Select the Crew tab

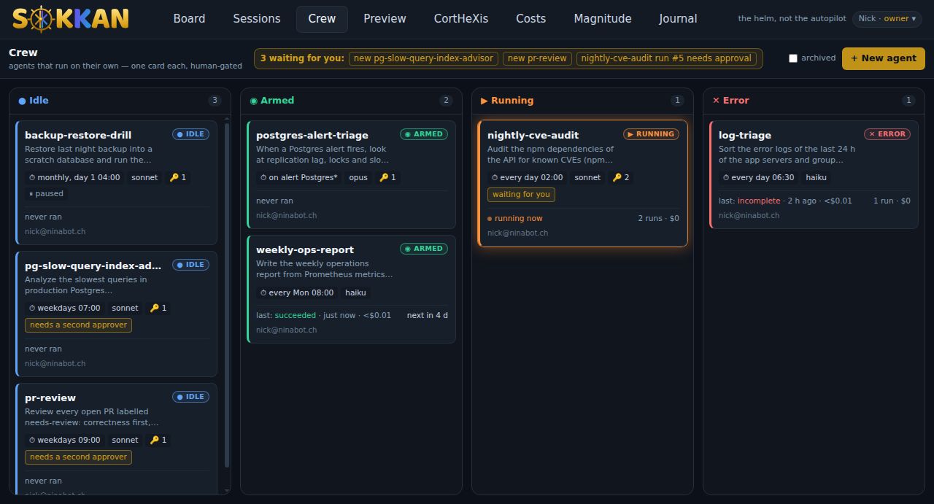tap(322, 19)
